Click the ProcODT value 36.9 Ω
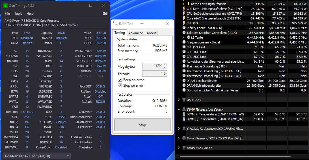 click(x=101, y=86)
